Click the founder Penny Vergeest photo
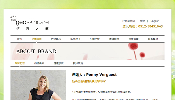The width and height of the screenshot is (175, 100). pos(38,85)
